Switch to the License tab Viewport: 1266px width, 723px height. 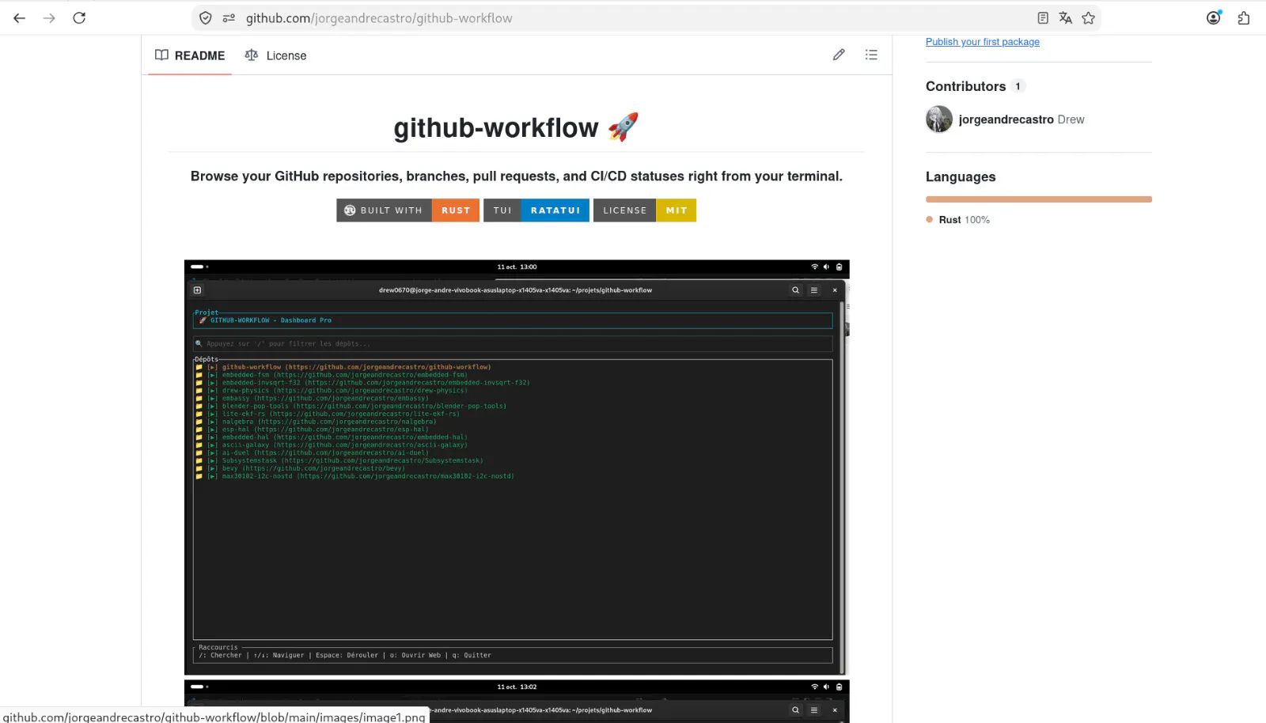[275, 55]
